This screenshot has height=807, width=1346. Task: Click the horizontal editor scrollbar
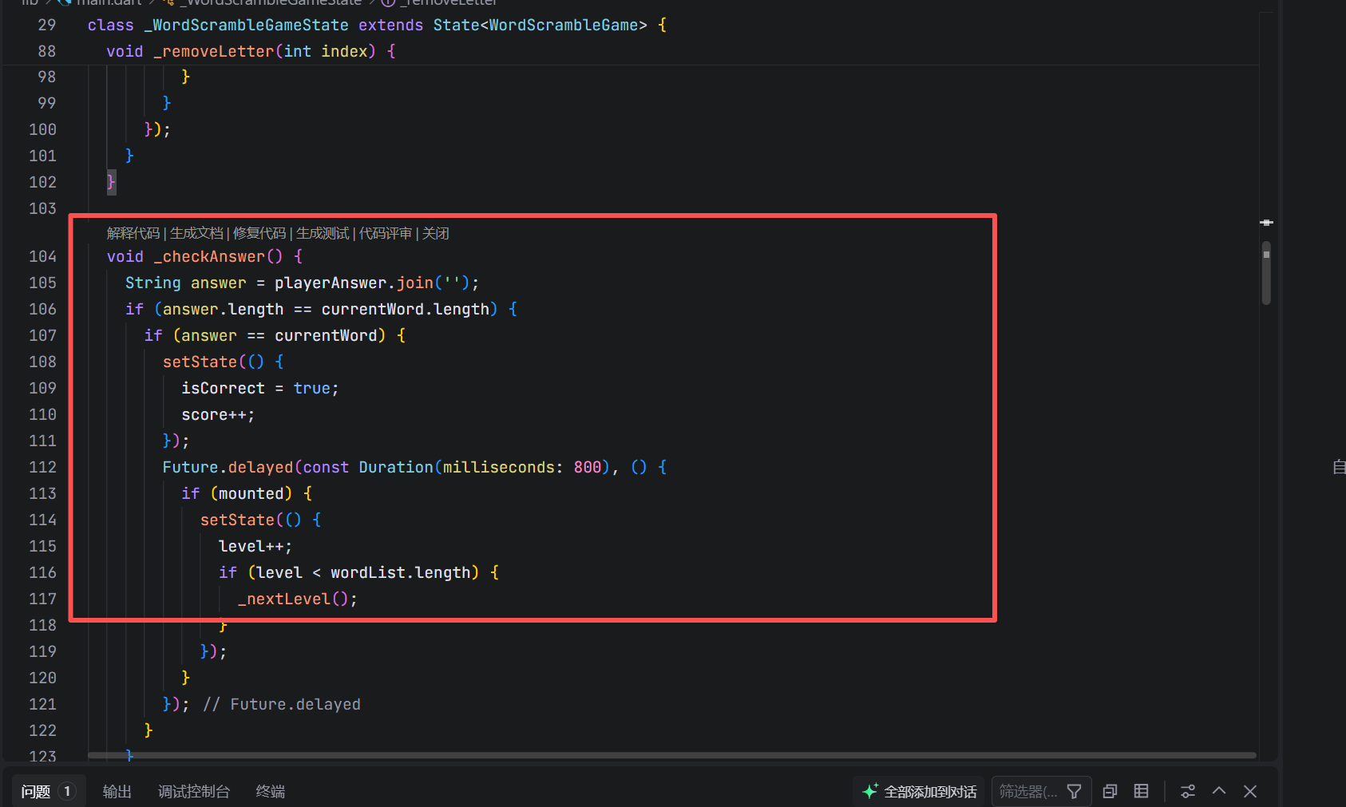672,754
